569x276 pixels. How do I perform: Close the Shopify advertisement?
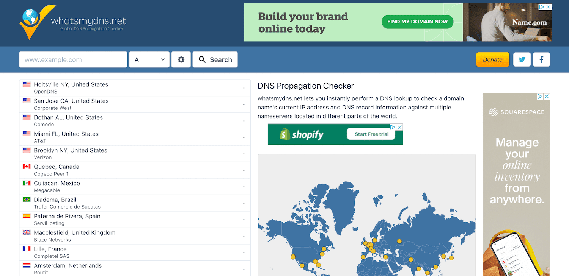pyautogui.click(x=399, y=127)
